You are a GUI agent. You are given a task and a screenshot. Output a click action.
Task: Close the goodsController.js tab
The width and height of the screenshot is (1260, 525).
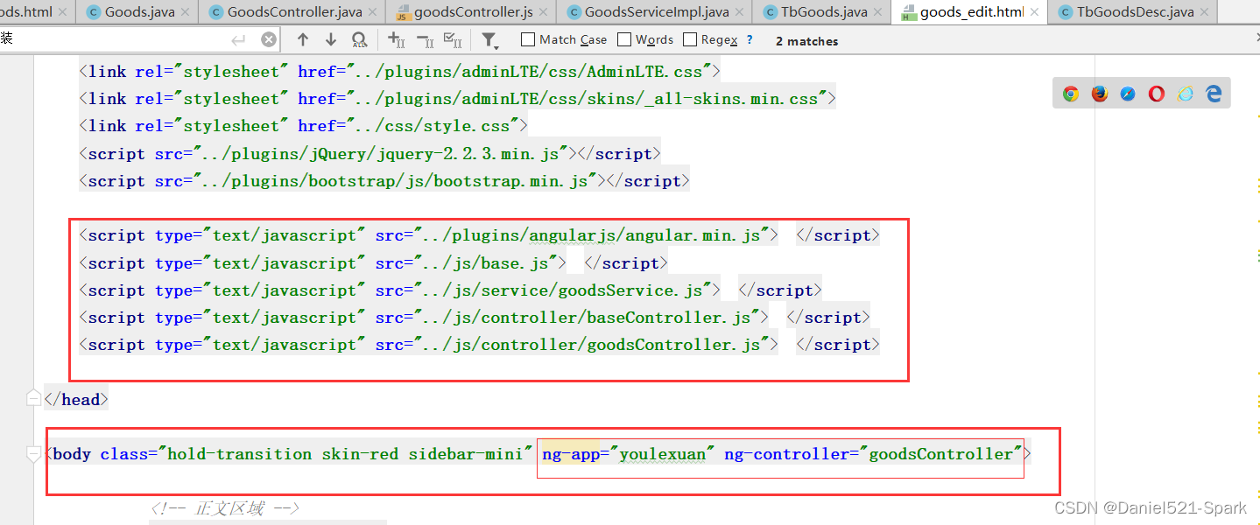(545, 12)
